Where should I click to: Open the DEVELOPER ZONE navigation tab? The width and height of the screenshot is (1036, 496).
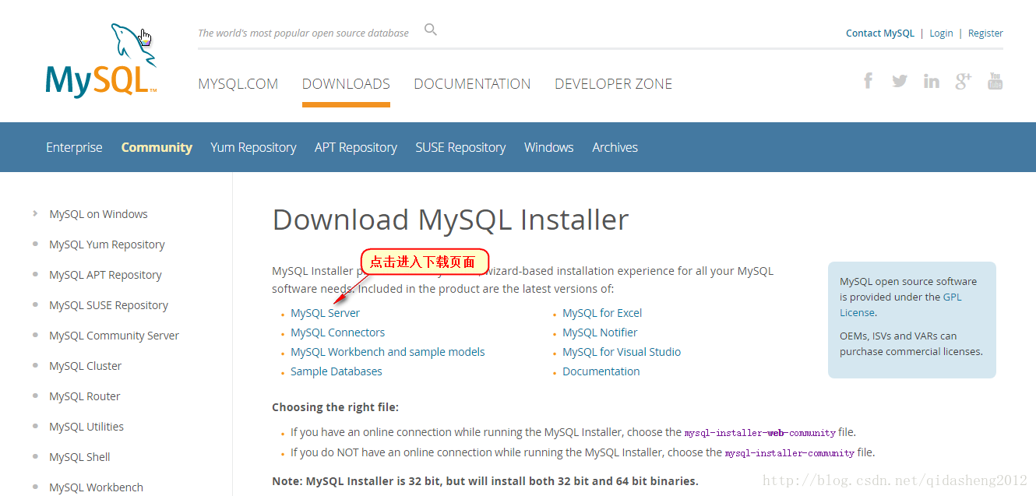pyautogui.click(x=613, y=83)
